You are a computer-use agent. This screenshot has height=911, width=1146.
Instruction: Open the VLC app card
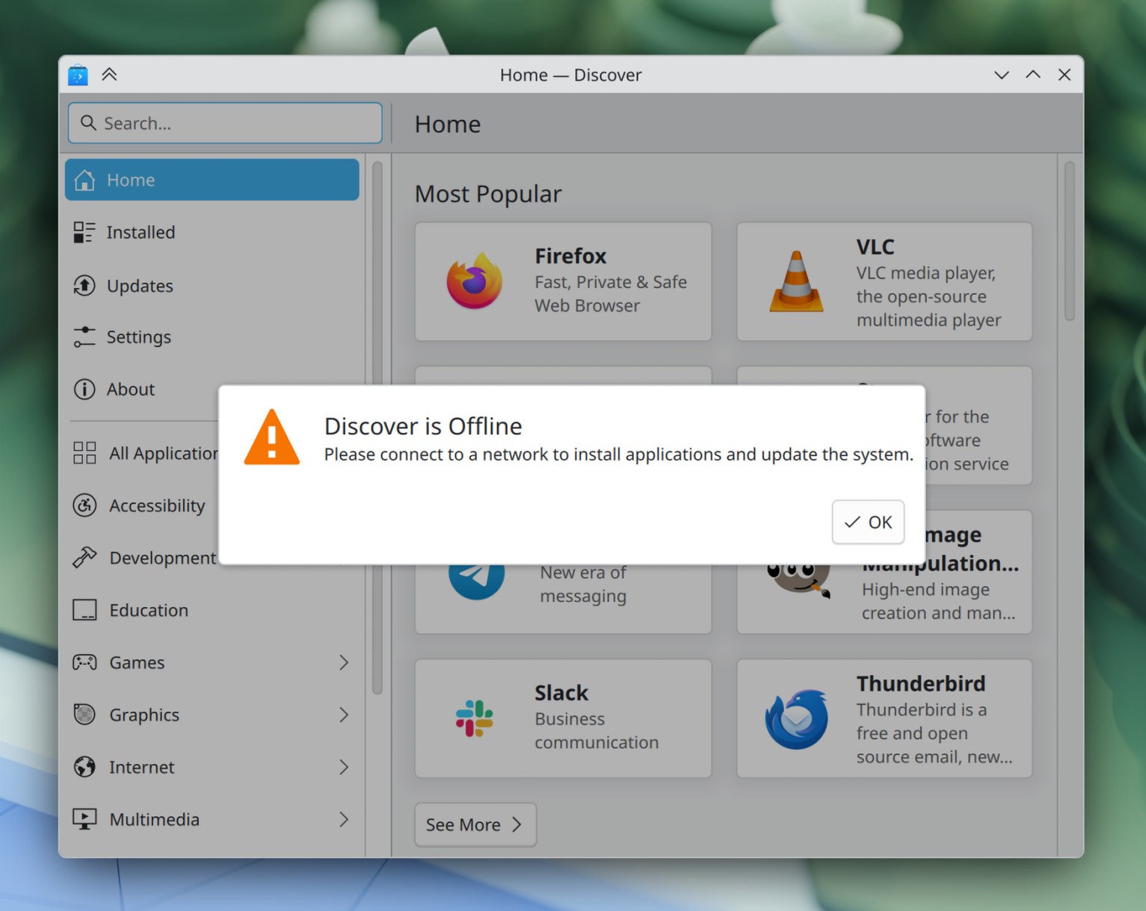click(884, 282)
